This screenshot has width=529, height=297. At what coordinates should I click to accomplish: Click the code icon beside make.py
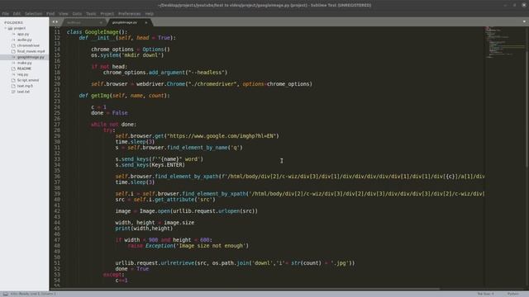tap(13, 63)
